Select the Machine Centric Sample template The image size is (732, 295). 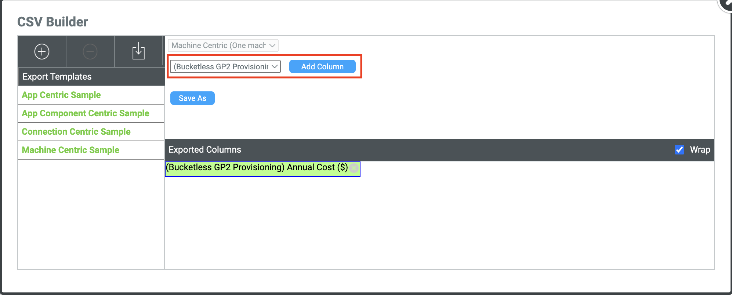[70, 150]
